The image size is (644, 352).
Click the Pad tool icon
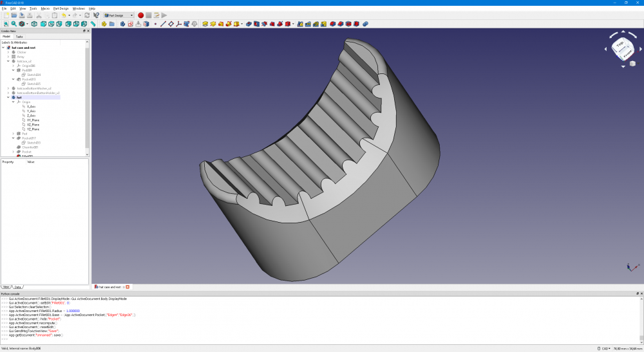click(x=205, y=24)
